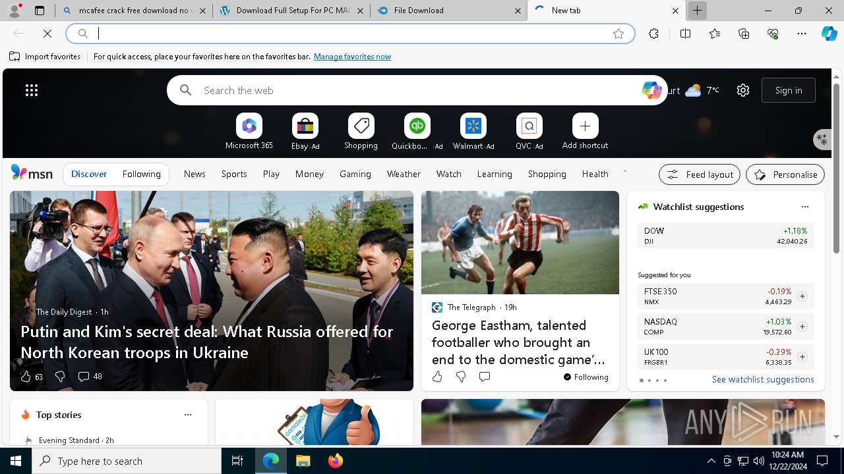Open the DOW stock row
Image resolution: width=844 pixels, height=474 pixels.
click(725, 236)
